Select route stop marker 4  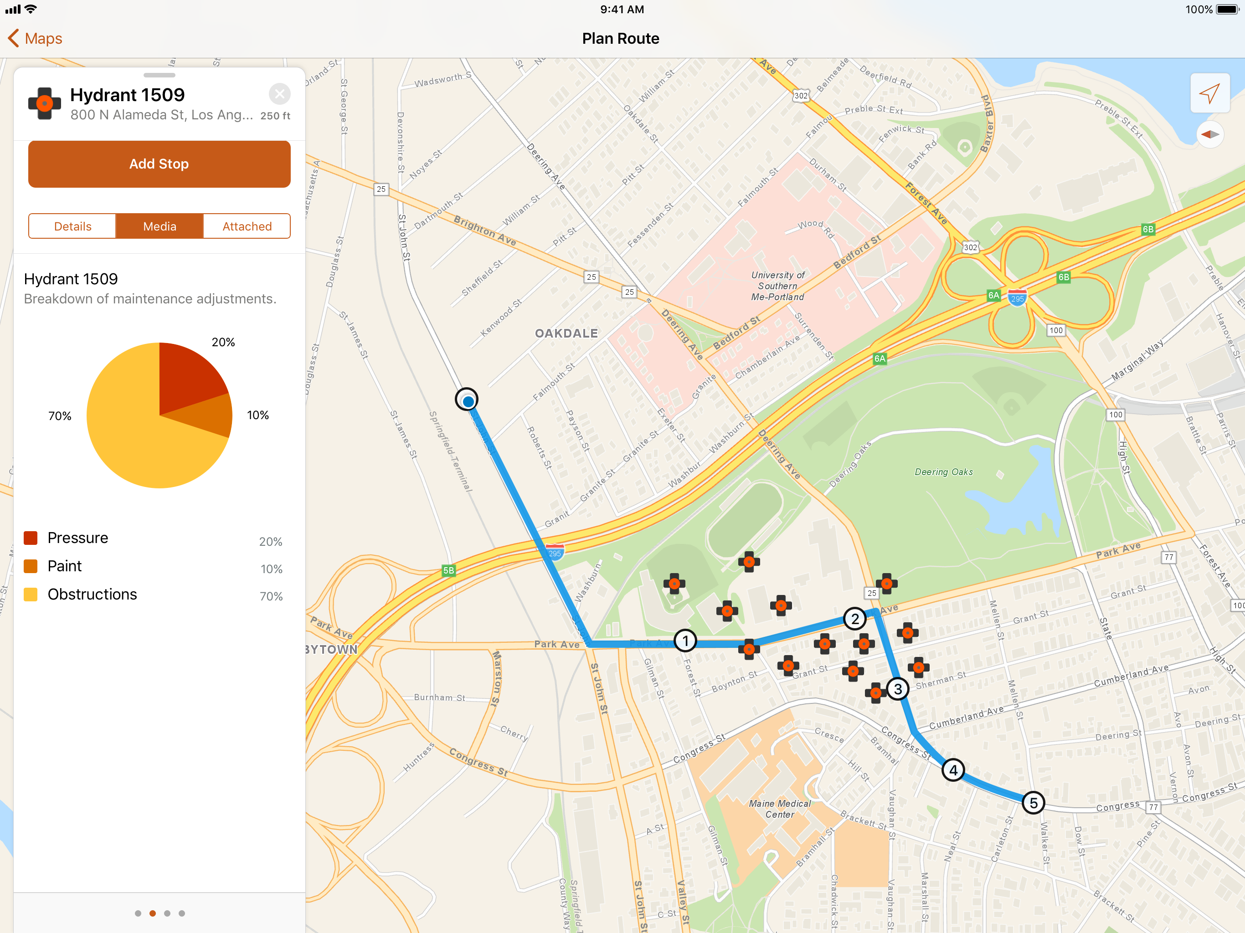coord(952,770)
